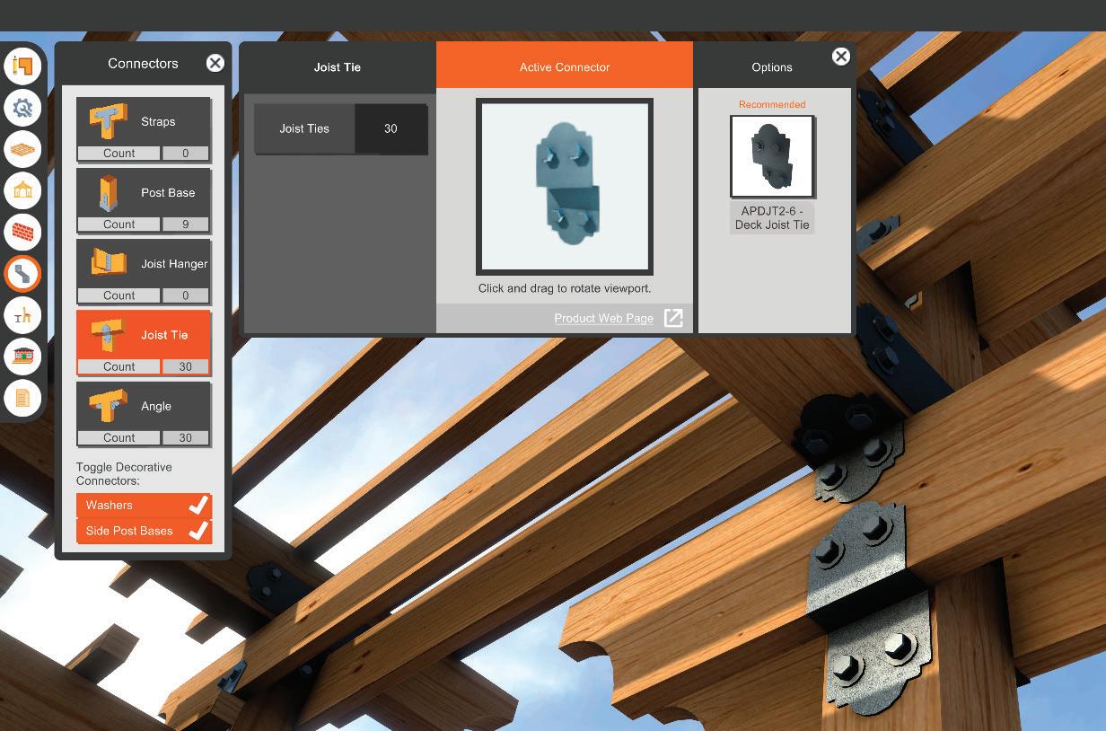Click the external link arrow icon
This screenshot has width=1106, height=731.
[x=673, y=318]
